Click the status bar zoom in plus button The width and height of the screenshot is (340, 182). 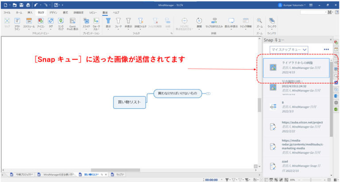325,180
